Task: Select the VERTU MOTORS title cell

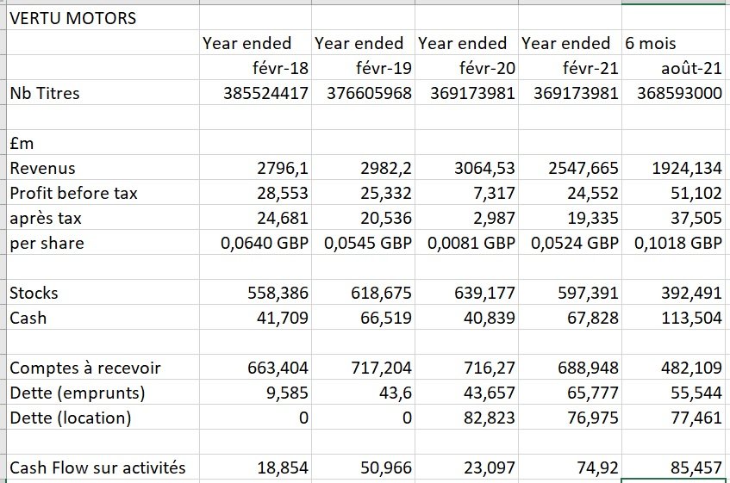Action: click(x=73, y=17)
